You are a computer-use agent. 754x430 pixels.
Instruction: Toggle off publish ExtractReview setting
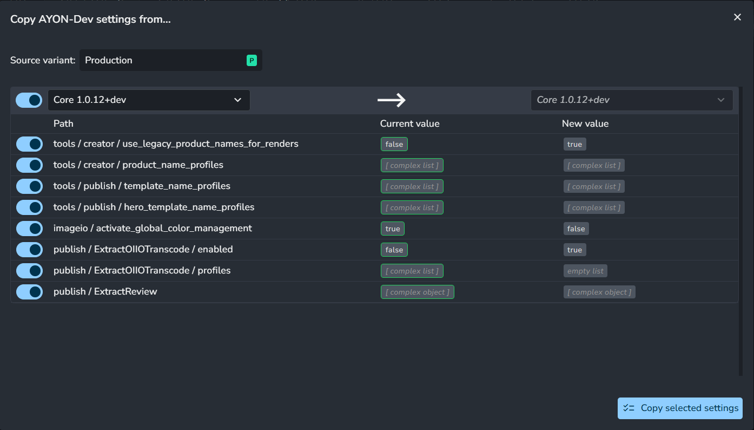tap(29, 292)
